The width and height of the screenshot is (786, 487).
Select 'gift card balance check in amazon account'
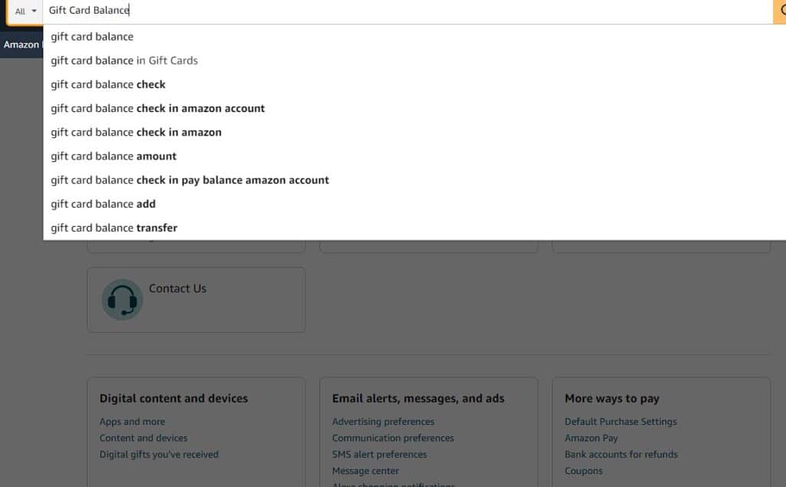tap(157, 108)
